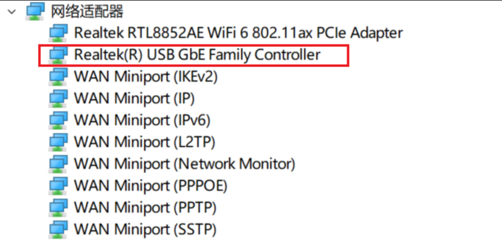This screenshot has height=241, width=502.
Task: Click the WAN Miniport (L2TP) icon
Action: tap(58, 142)
